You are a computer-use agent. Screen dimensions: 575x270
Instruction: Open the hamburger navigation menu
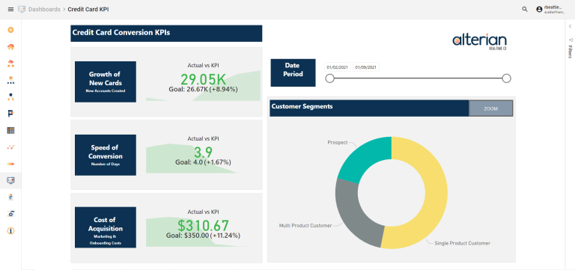pos(10,10)
